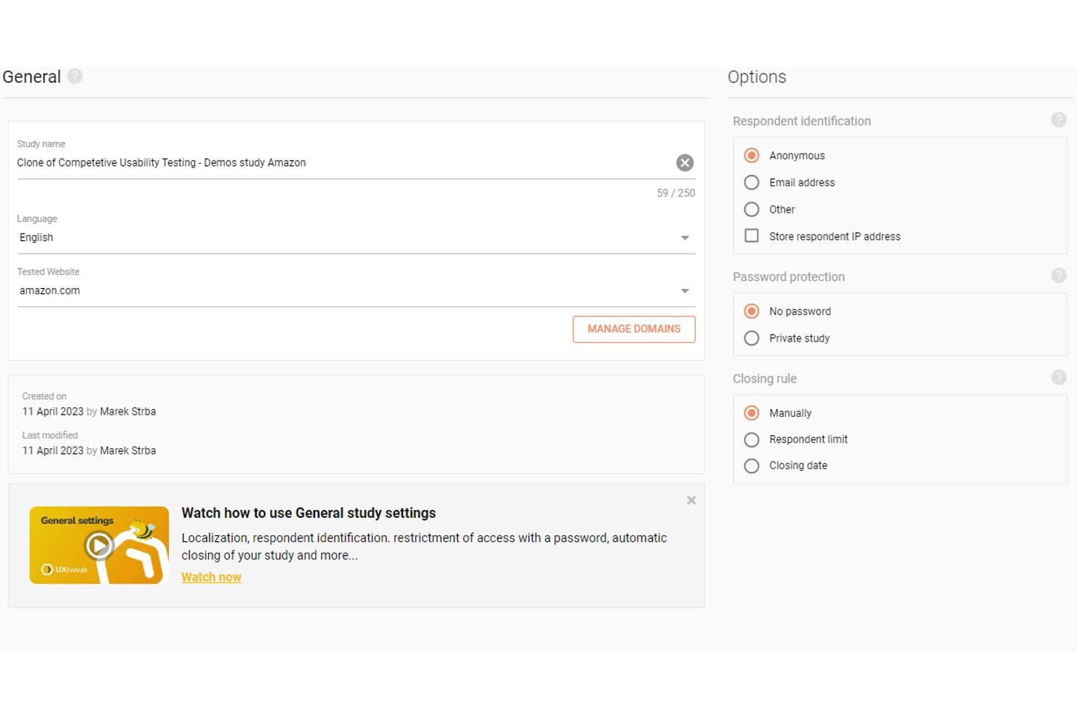Select Email address identification option
The height and width of the screenshot is (718, 1077).
tap(752, 183)
